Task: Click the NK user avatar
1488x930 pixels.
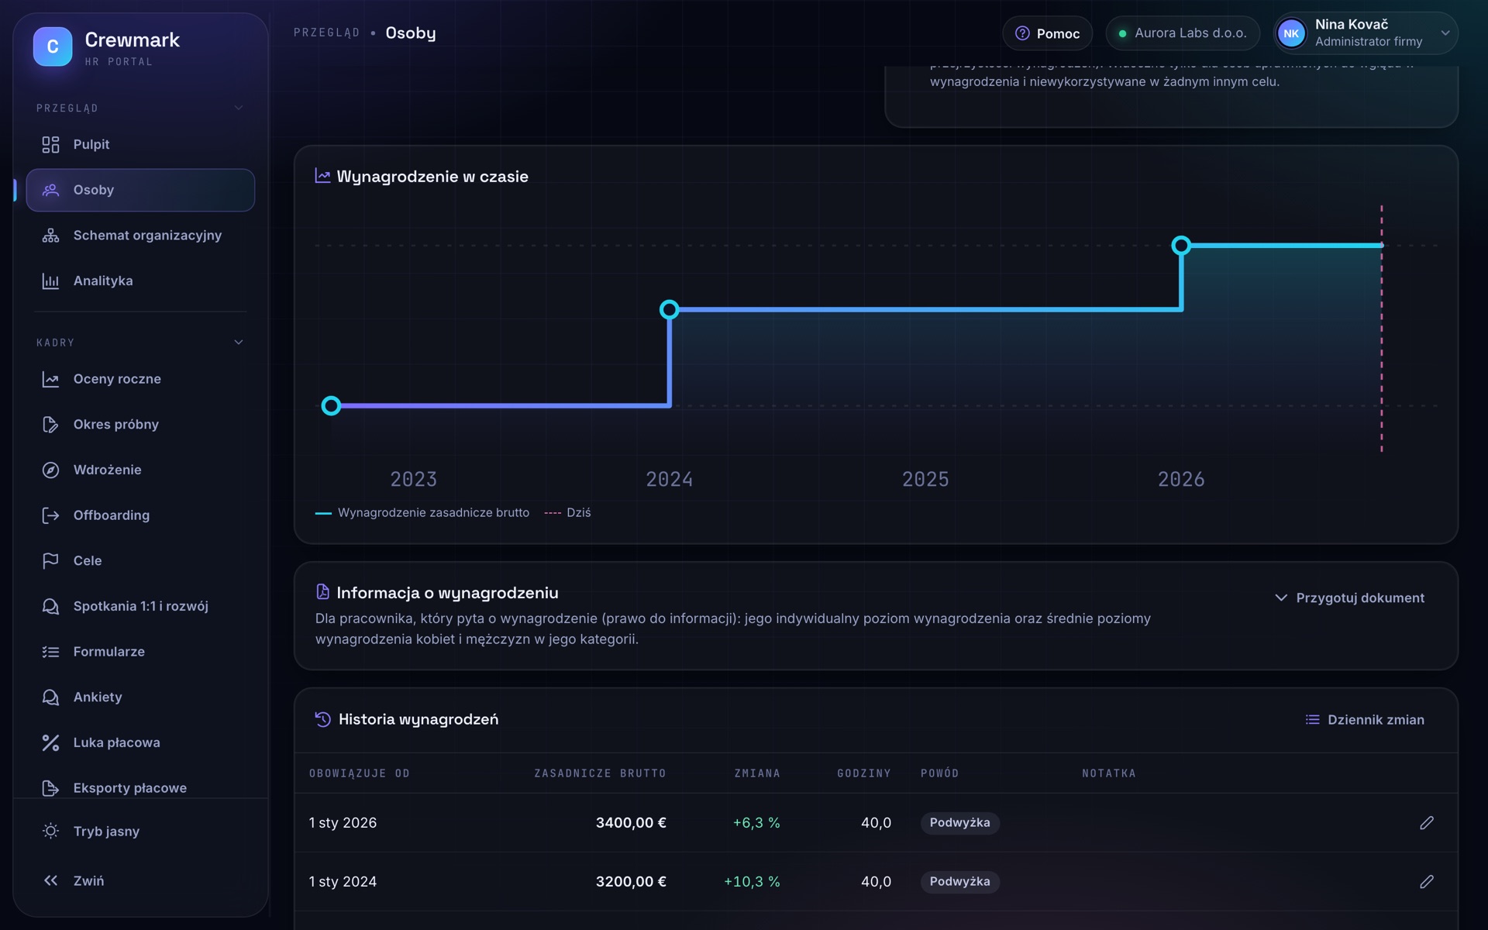Action: point(1291,33)
